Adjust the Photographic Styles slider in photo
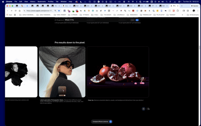 pyautogui.click(x=62, y=95)
